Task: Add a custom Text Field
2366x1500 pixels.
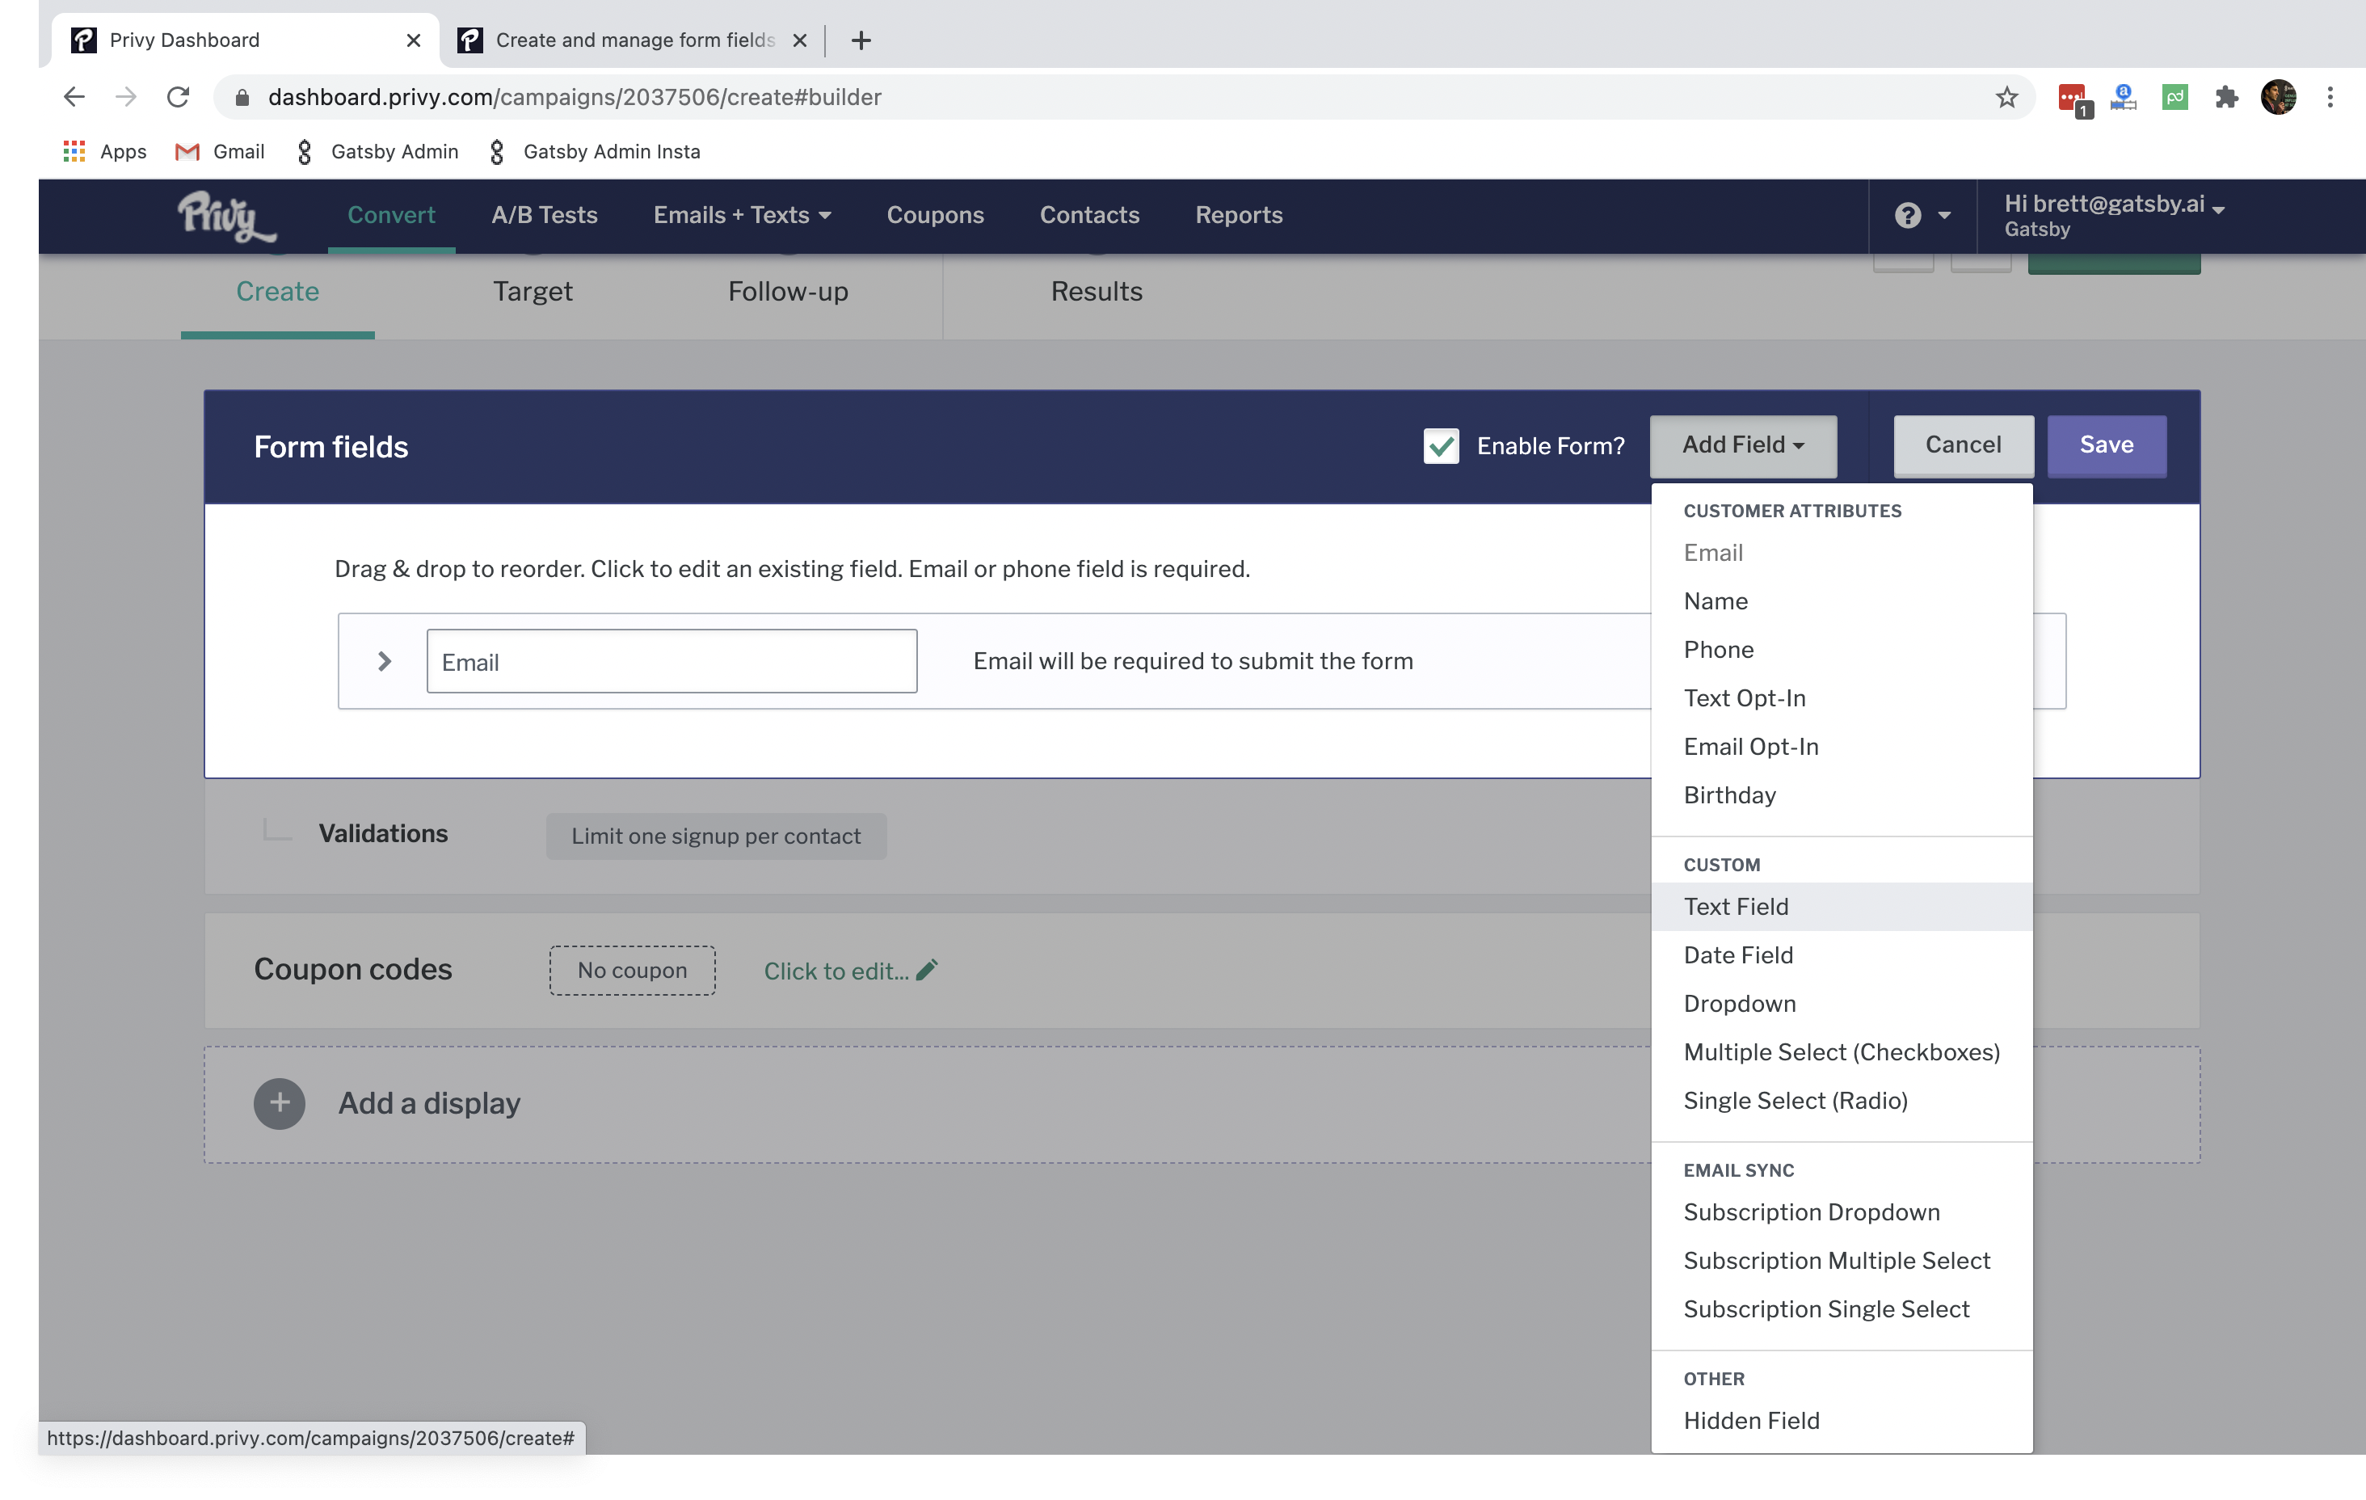Action: [x=1842, y=906]
